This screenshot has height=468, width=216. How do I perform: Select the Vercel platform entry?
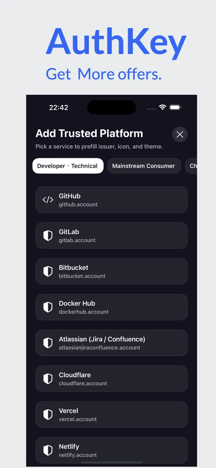(112, 414)
